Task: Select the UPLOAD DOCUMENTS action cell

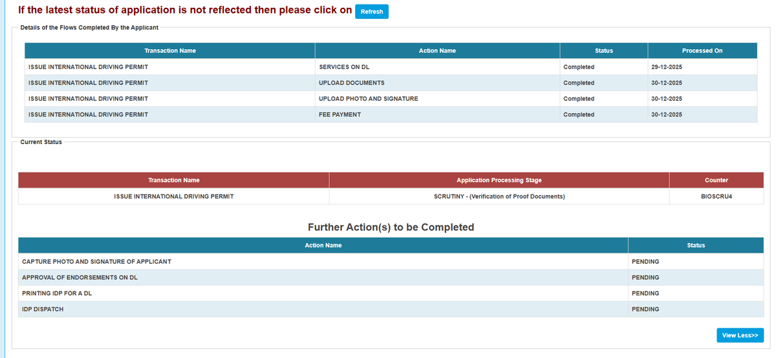Action: coord(437,83)
